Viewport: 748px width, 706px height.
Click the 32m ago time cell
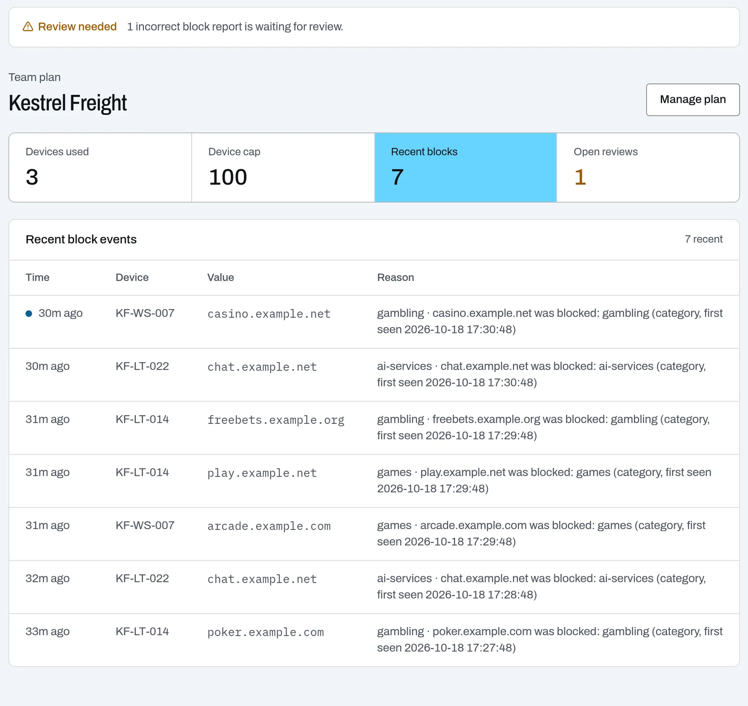click(48, 579)
